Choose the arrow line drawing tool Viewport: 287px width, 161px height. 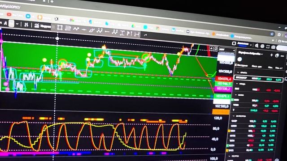coord(84,30)
